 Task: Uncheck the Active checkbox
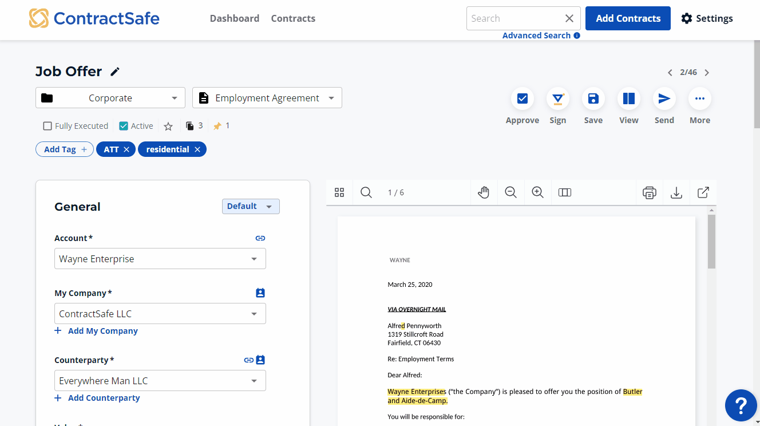124,126
